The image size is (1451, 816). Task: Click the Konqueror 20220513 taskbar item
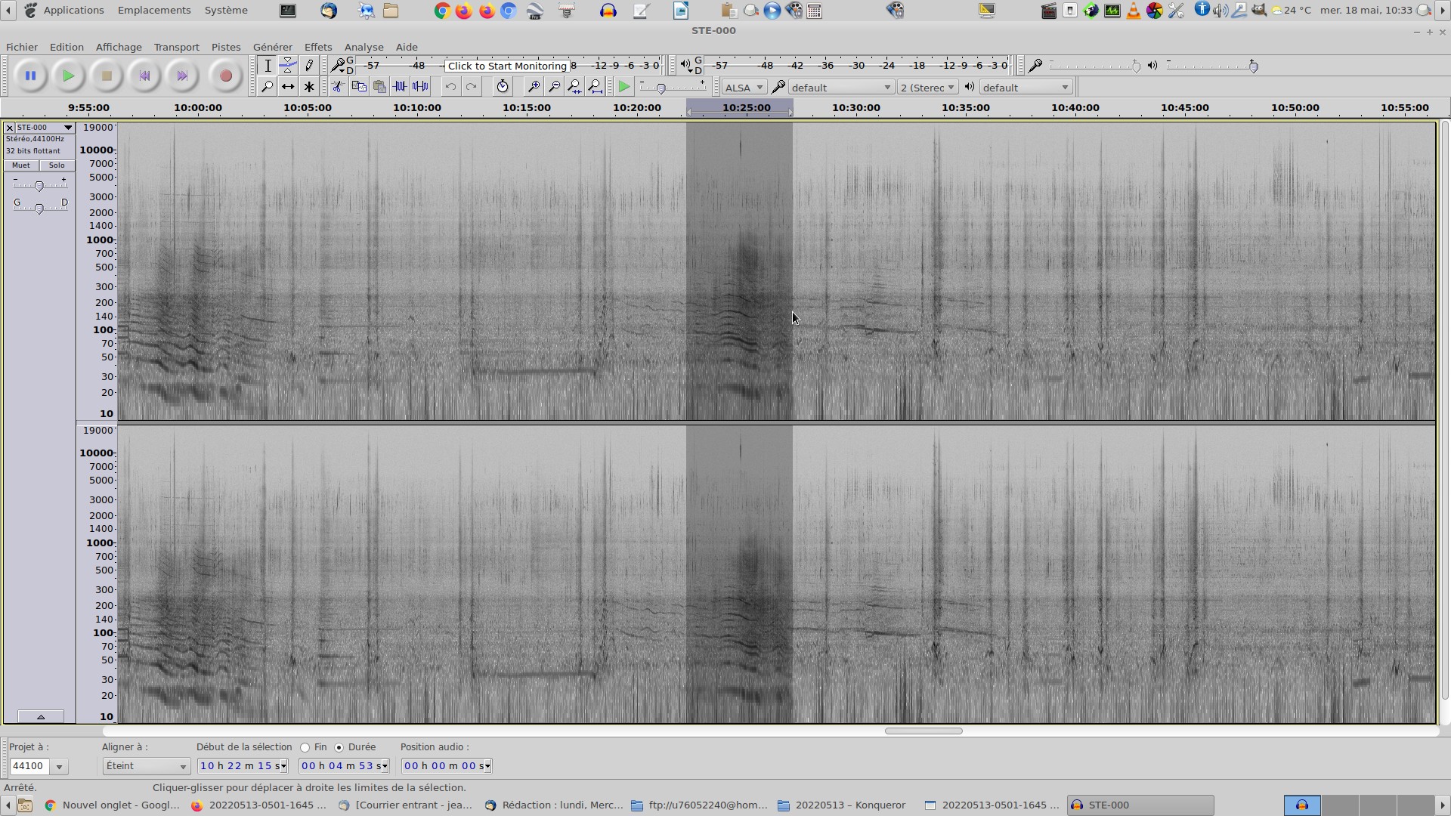(x=841, y=805)
